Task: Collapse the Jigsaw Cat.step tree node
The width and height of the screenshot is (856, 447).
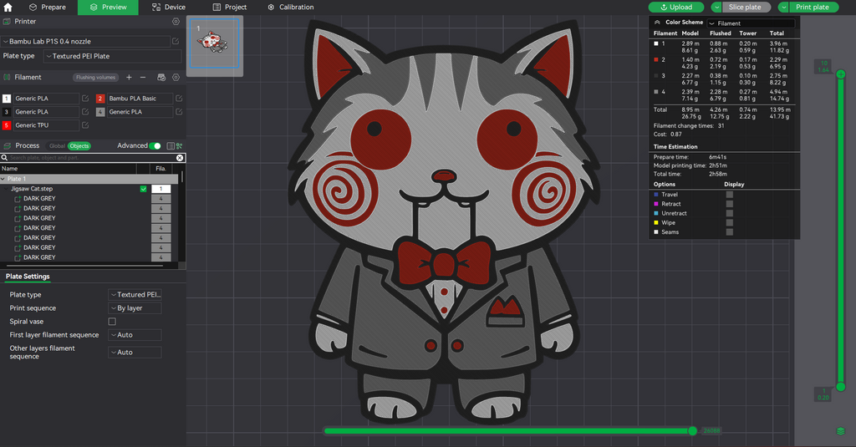Action: coord(7,189)
